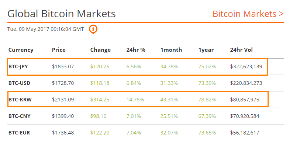The width and height of the screenshot is (293, 151).
Task: Click the orange info icon near timestamp
Action: click(x=93, y=29)
